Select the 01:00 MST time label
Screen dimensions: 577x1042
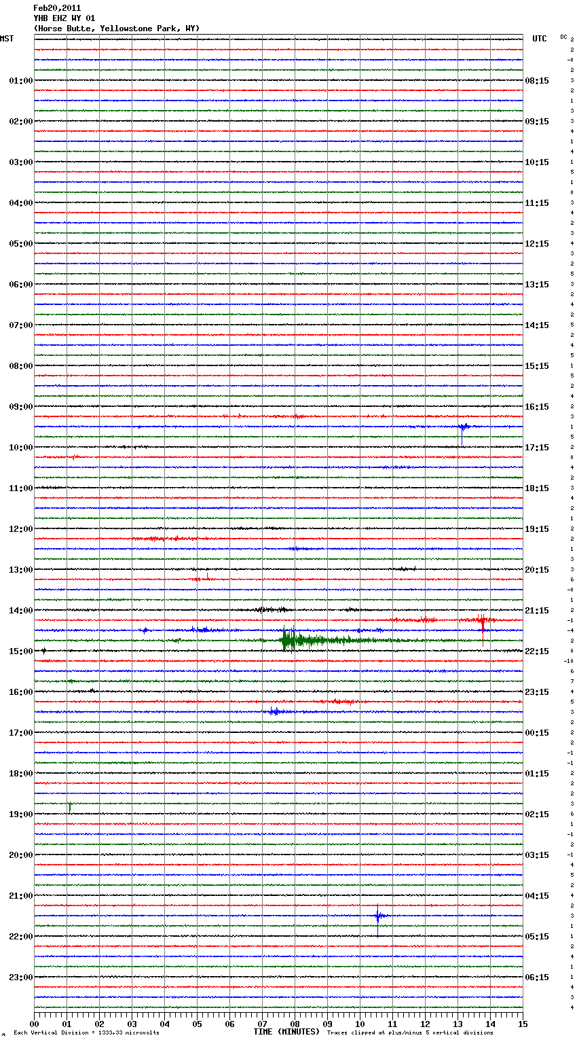click(21, 81)
